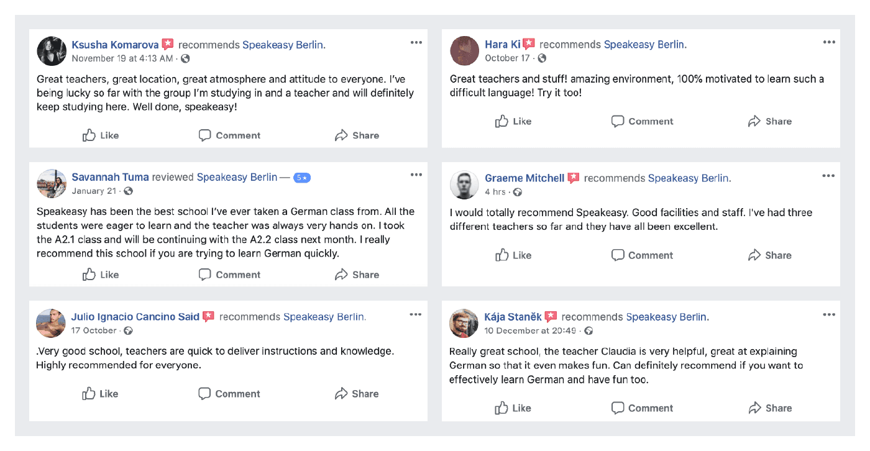Open the three-dot menu on Kája's post
This screenshot has width=870, height=451.
point(829,314)
